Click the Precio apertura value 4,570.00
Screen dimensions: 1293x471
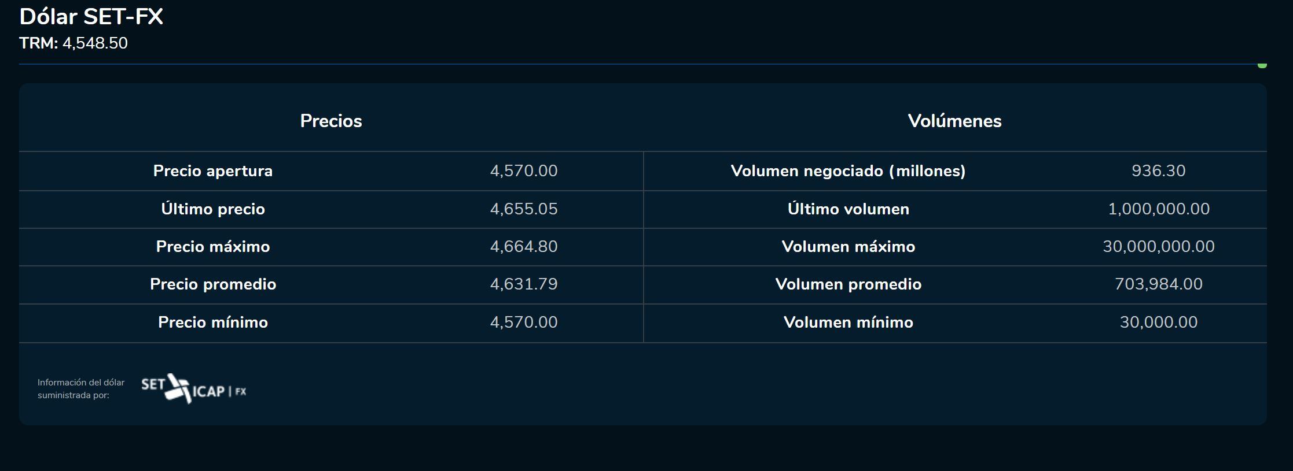pyautogui.click(x=523, y=171)
